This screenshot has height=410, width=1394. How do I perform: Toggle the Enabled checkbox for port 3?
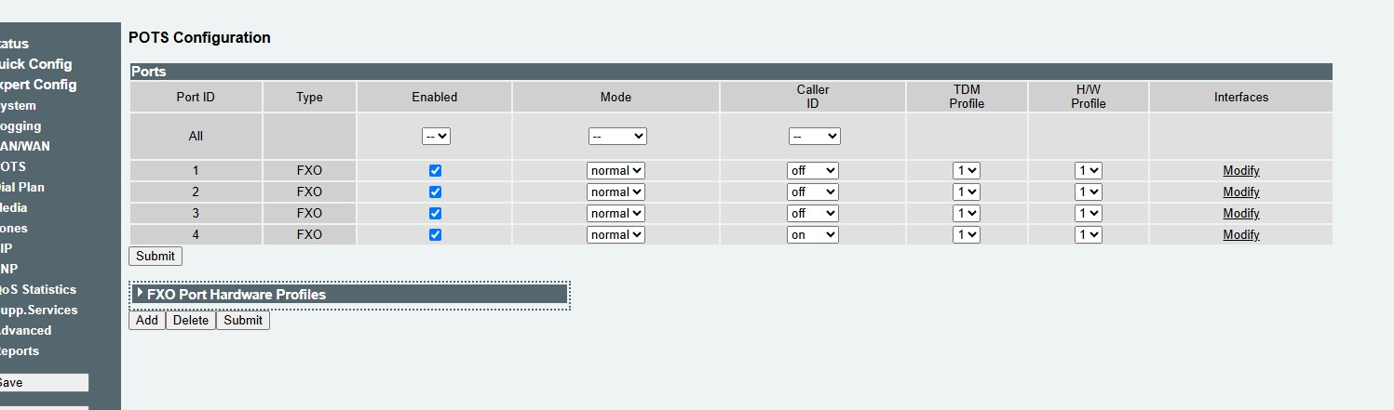click(x=435, y=214)
